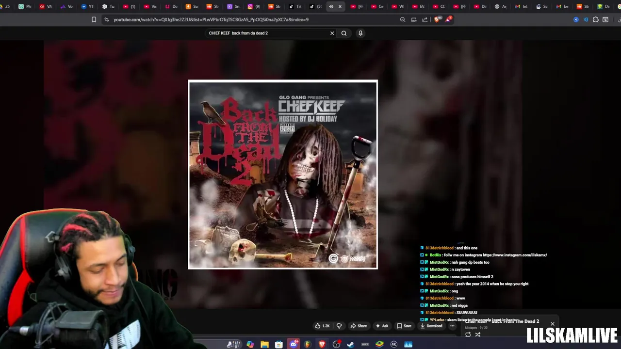Switch to the 'CC' browser tab
The image size is (621, 349).
439,6
